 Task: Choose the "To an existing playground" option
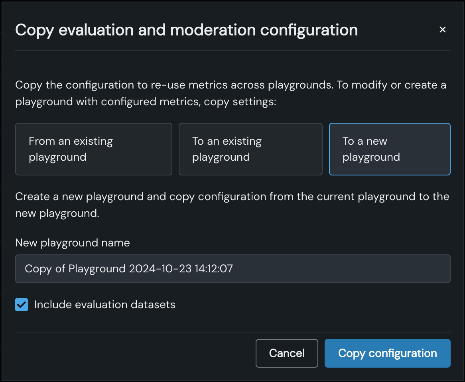click(250, 149)
